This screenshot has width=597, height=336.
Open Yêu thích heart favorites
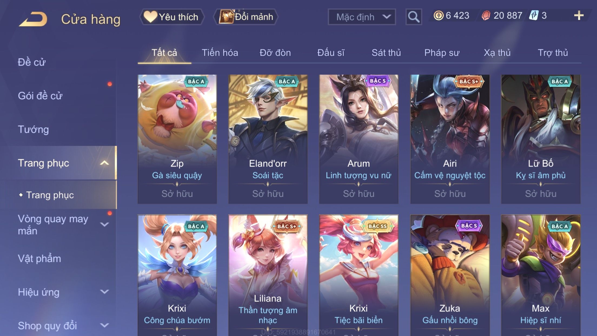(x=171, y=17)
